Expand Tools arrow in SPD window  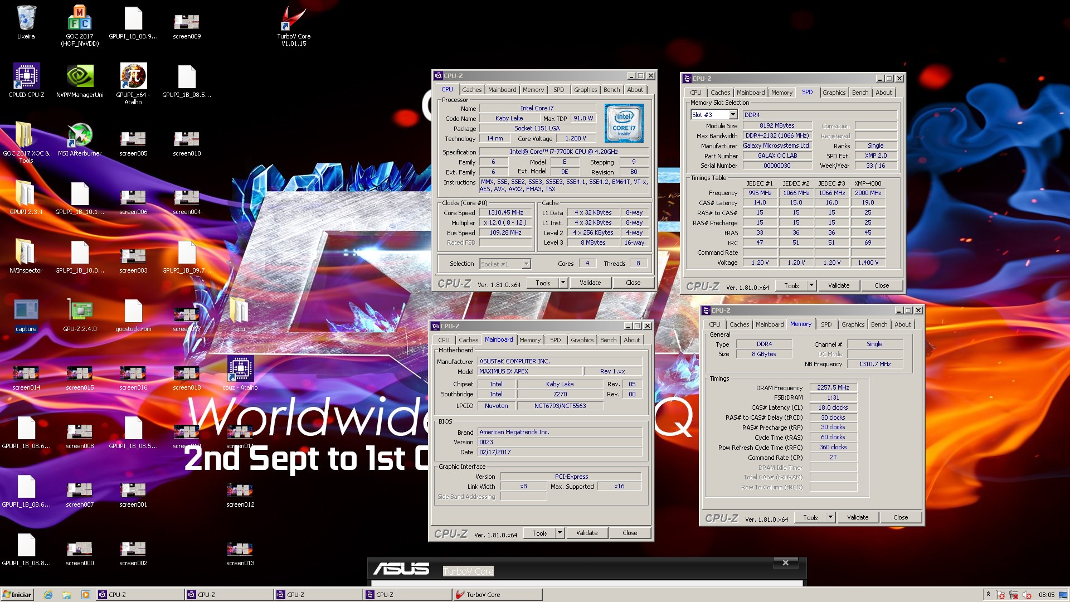811,285
